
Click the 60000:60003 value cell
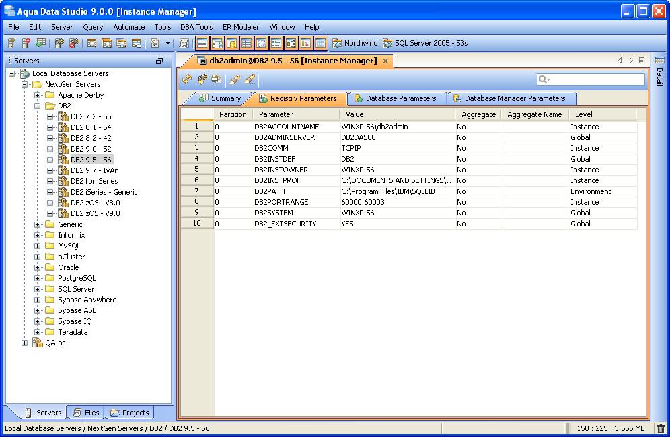(x=398, y=202)
